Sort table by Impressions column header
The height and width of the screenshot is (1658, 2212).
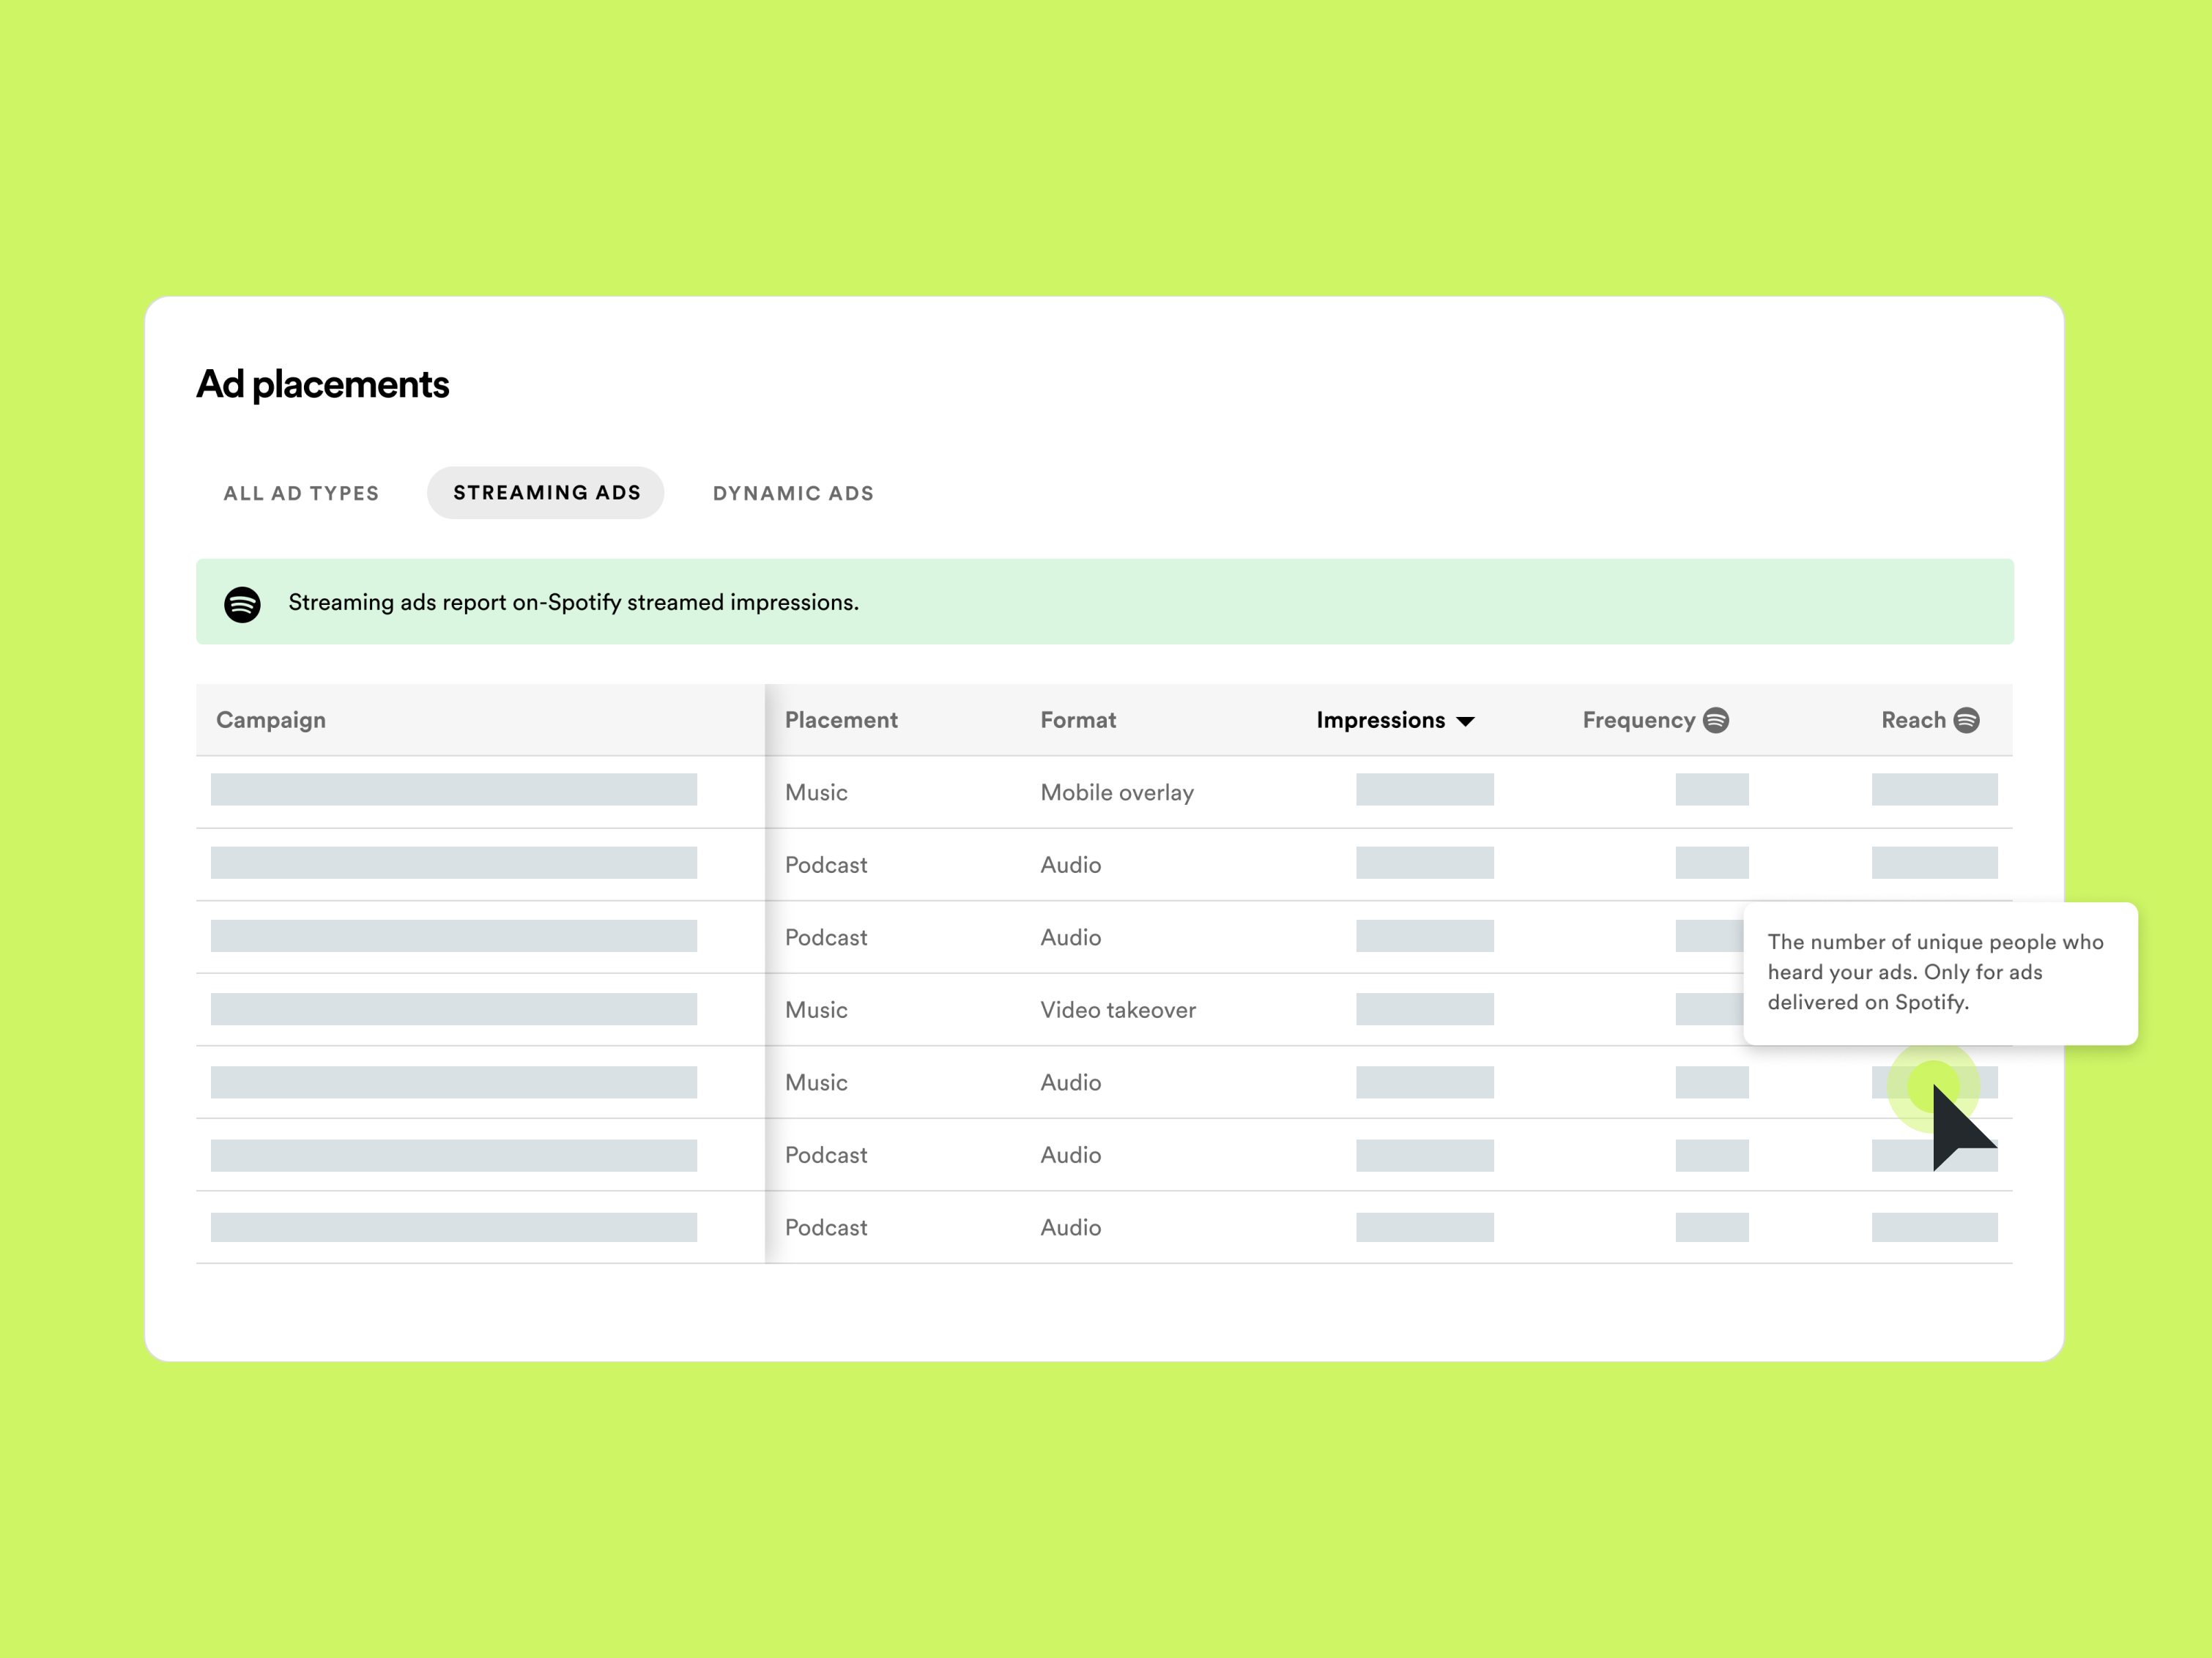tap(1380, 720)
